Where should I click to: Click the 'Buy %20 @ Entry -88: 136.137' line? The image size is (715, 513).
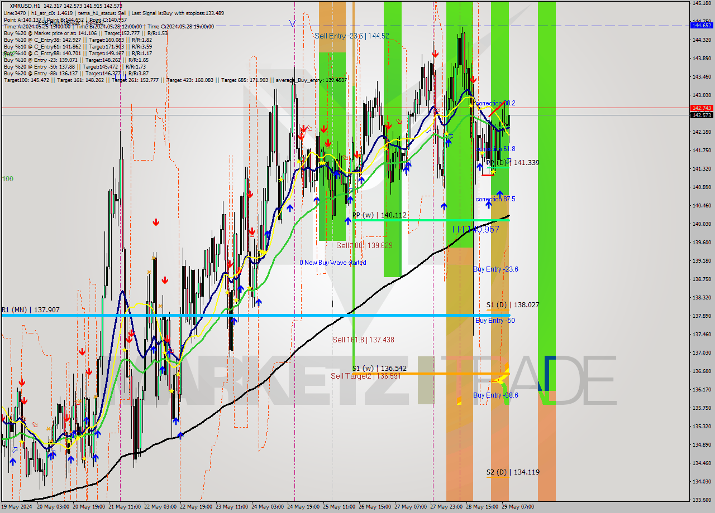(76, 73)
